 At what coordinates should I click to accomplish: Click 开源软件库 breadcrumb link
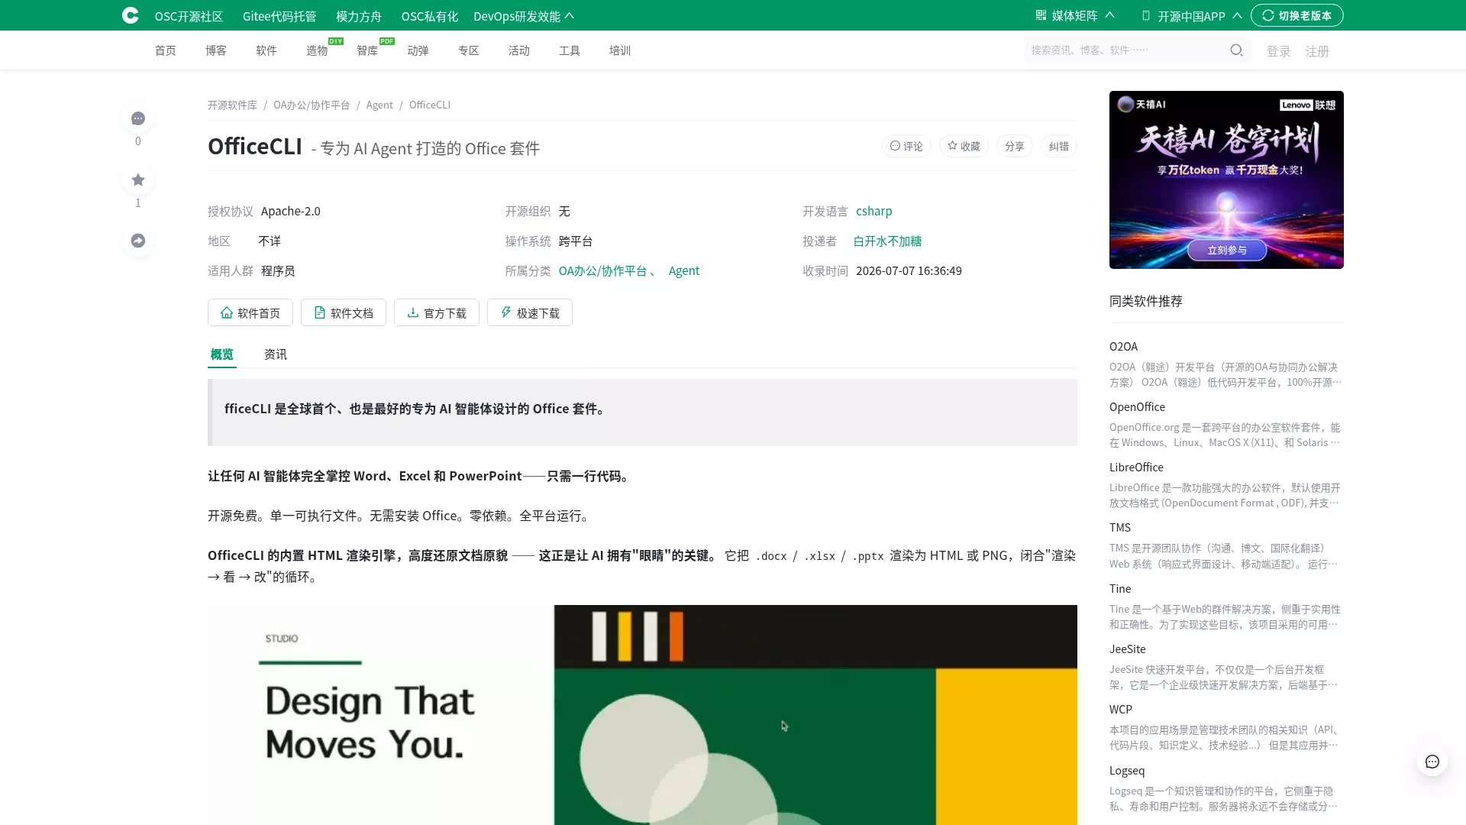pyautogui.click(x=232, y=105)
